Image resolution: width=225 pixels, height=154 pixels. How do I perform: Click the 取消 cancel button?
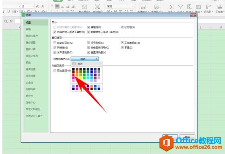187,138
